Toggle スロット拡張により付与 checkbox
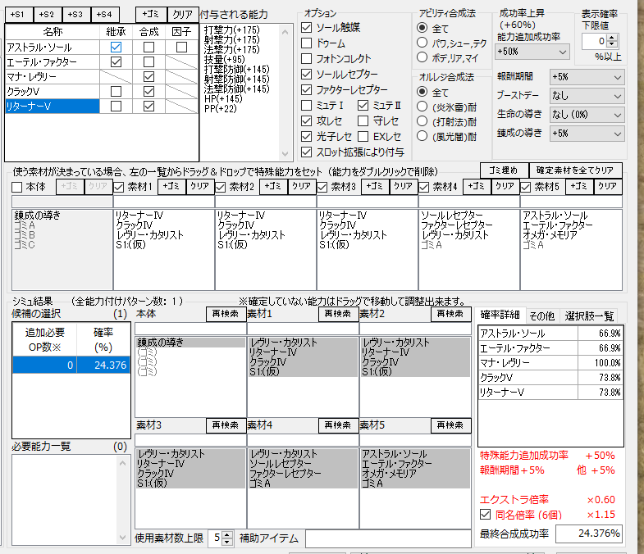 (x=306, y=152)
